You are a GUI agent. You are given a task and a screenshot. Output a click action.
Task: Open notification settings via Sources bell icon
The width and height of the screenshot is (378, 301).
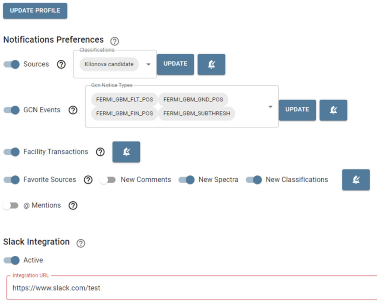click(211, 64)
